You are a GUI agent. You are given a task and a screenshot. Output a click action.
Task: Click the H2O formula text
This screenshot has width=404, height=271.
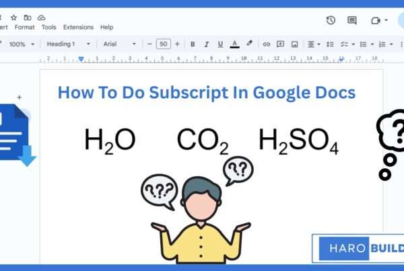(110, 141)
